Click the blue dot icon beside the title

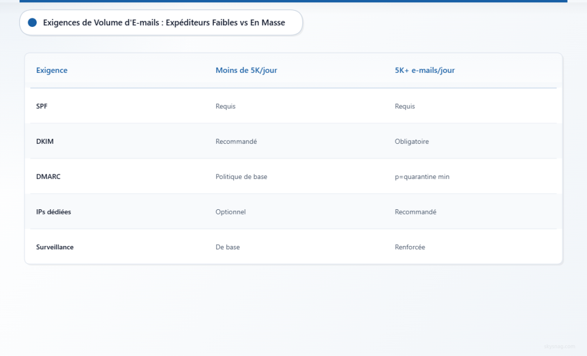(32, 22)
